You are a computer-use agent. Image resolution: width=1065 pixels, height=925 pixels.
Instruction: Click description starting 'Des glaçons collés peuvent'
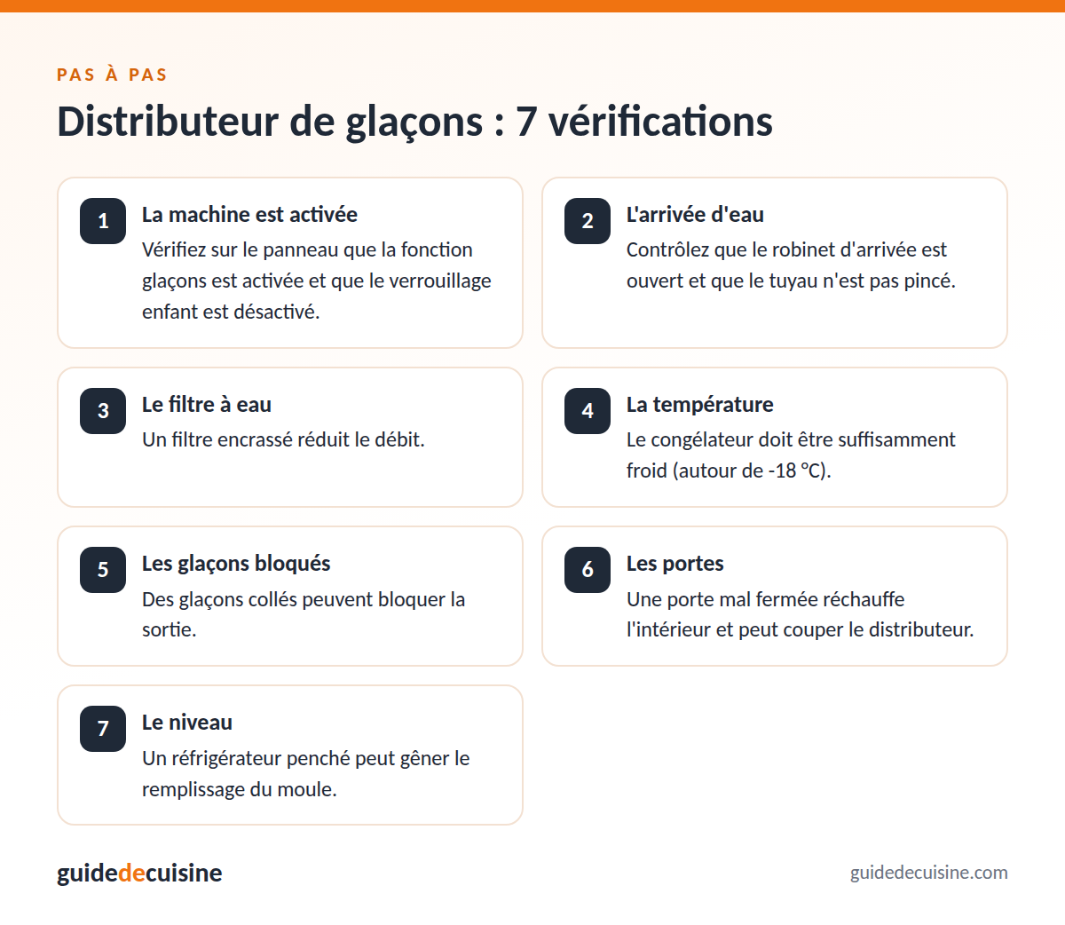[x=304, y=614]
